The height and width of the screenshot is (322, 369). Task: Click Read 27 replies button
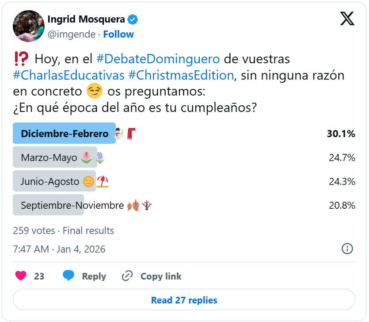click(184, 300)
